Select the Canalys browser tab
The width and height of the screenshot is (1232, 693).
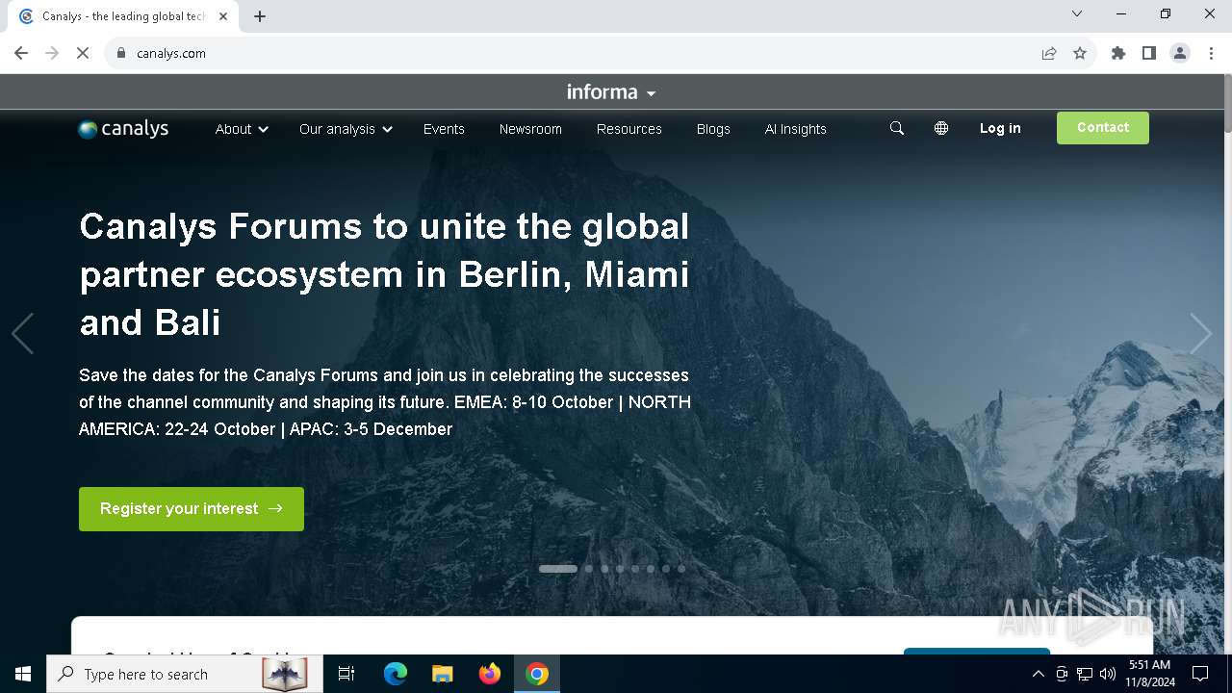(x=125, y=16)
